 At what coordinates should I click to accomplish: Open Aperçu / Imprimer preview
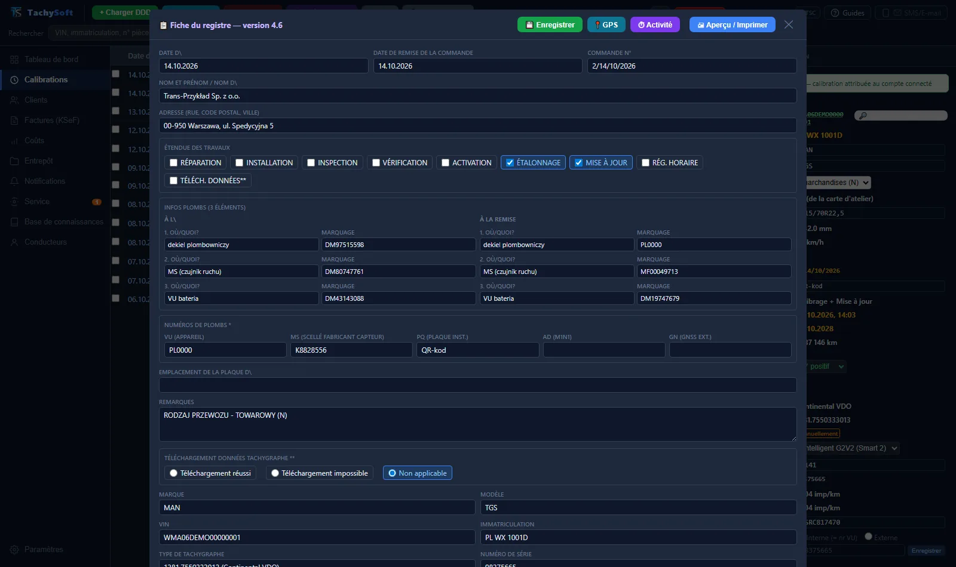[733, 24]
